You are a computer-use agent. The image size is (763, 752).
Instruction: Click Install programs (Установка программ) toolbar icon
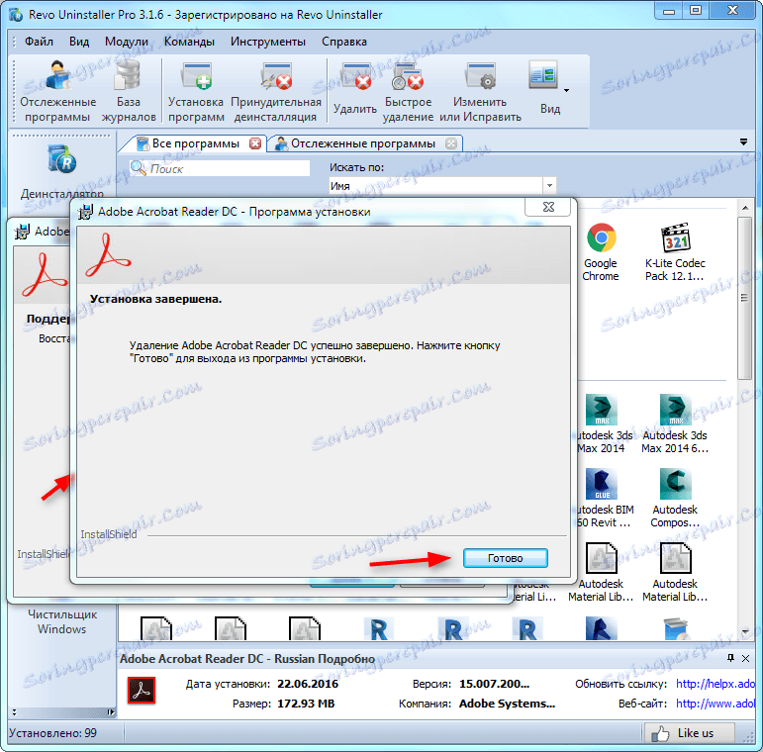(196, 91)
